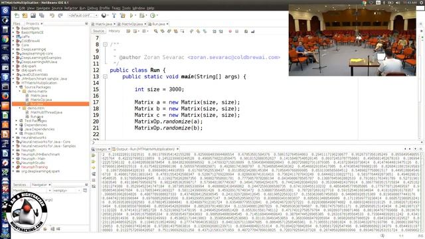The image size is (425, 239).
Task: Switch to the MatrixOp.java editor tab
Action: (132, 24)
